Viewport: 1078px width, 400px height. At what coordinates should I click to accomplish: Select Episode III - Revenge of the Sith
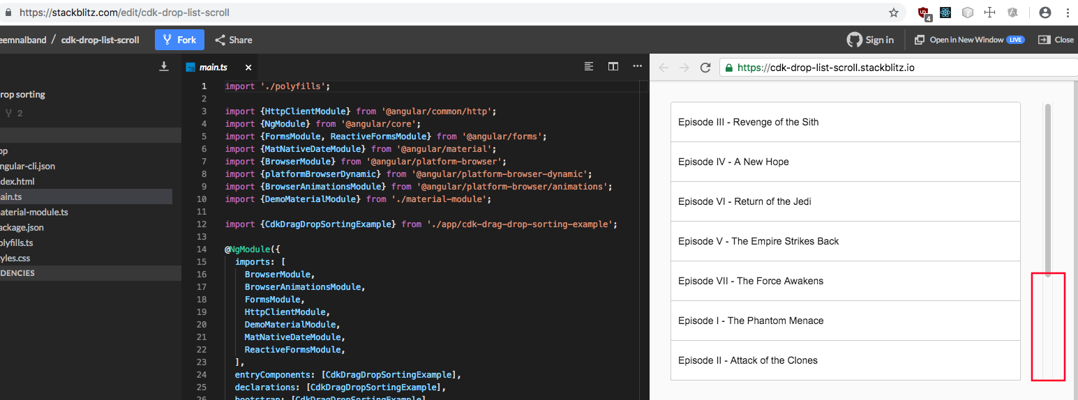tap(846, 122)
